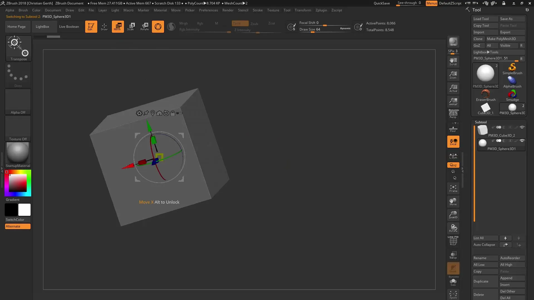
Task: Toggle Local symmetry mode button
Action: coord(453,142)
